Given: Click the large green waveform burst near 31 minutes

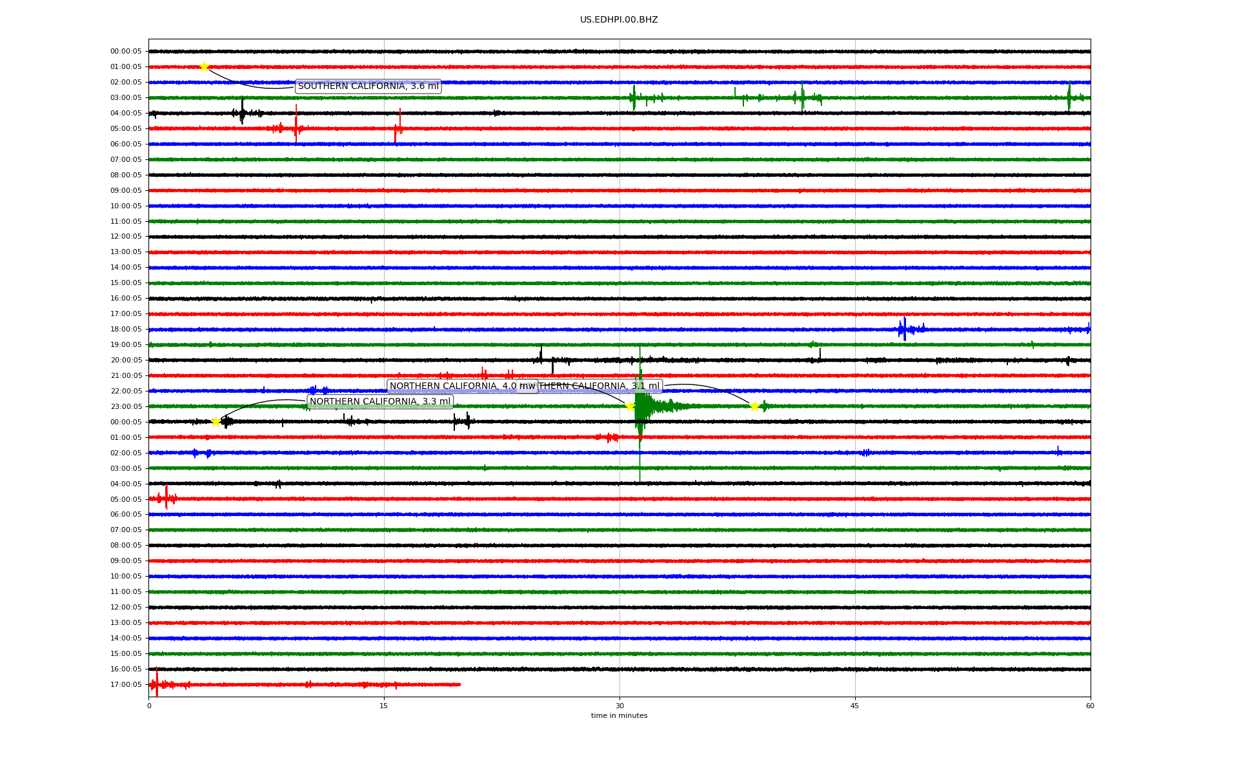Looking at the screenshot, I should [641, 406].
